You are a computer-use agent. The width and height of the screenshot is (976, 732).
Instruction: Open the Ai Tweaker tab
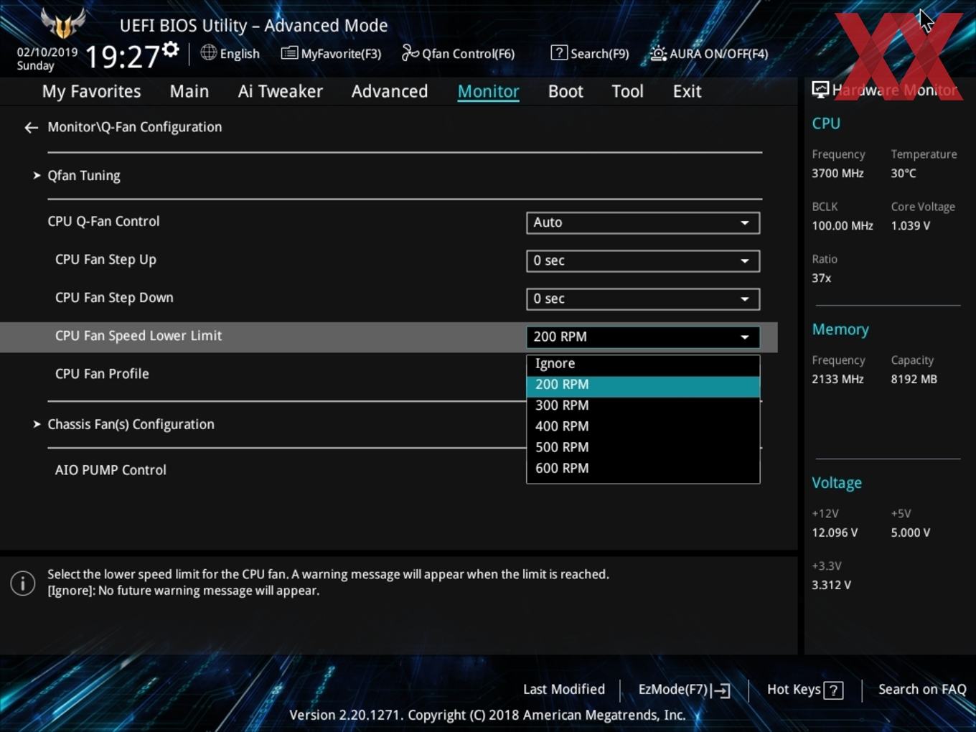click(281, 92)
